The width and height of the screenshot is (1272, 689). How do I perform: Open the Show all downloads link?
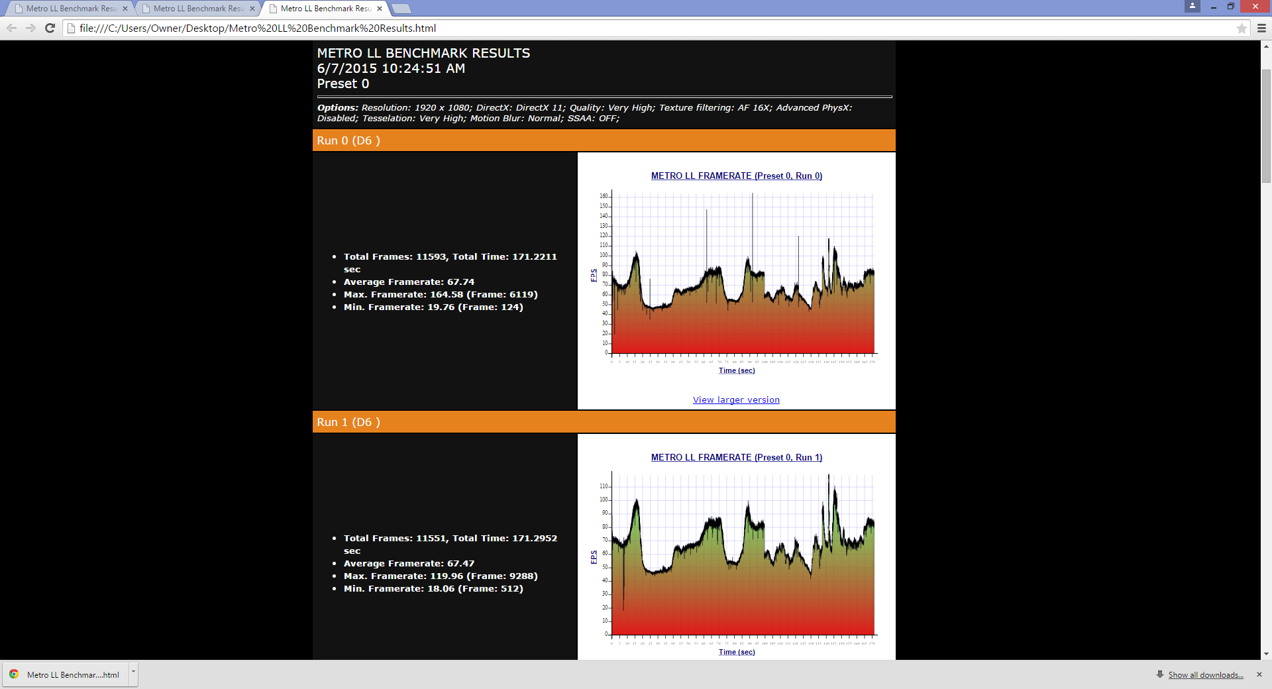(1206, 675)
